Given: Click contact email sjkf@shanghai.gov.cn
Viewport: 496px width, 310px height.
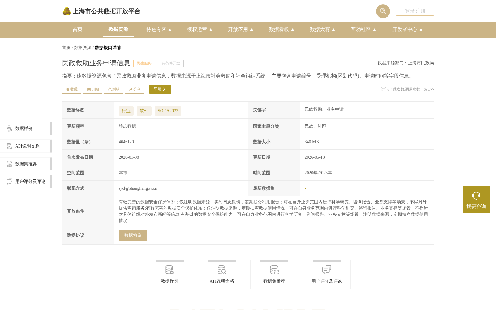Looking at the screenshot, I should click(138, 188).
